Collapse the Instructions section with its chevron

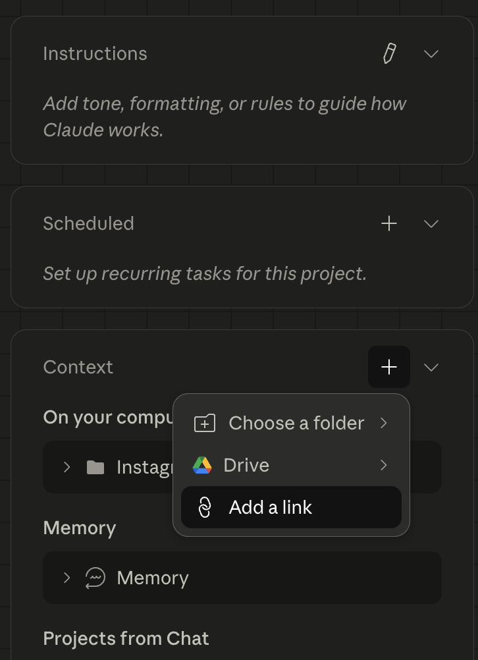click(431, 54)
